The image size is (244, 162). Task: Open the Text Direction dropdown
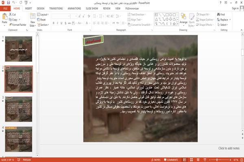tap(137, 15)
